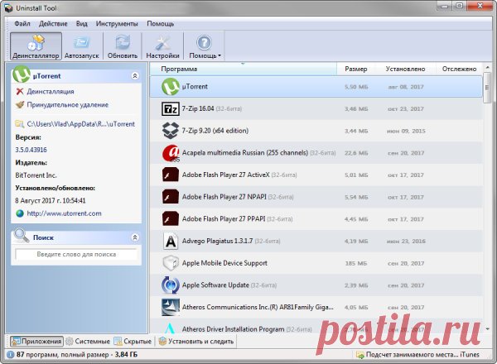Sort list by Программа column header
497x364 pixels.
(243, 69)
